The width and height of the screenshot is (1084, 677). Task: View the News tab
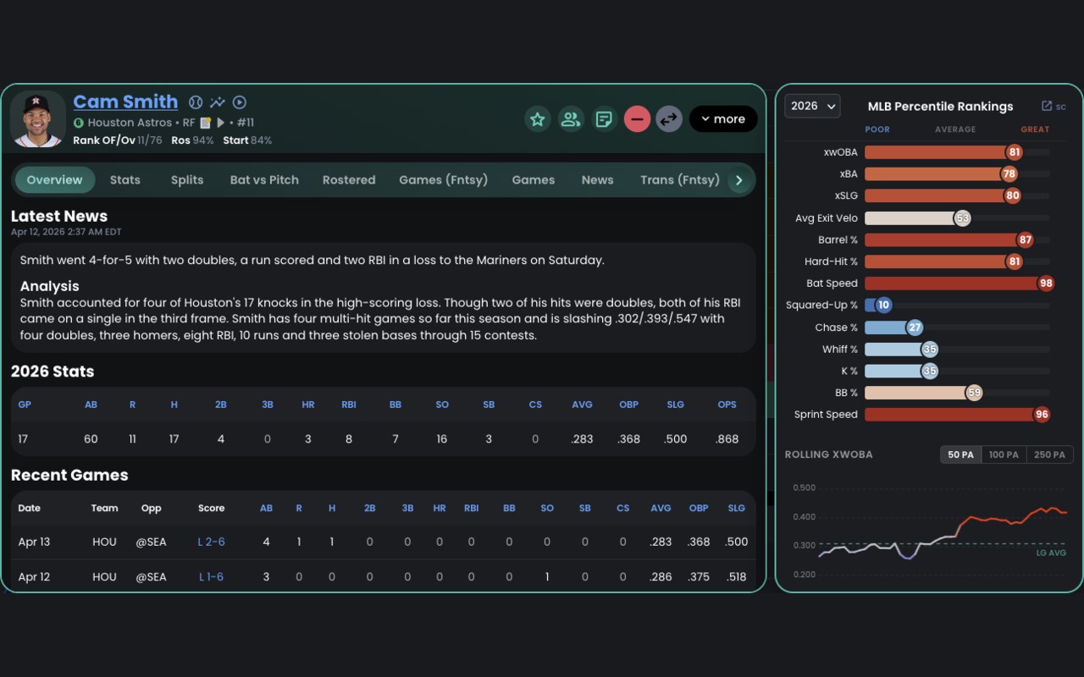598,180
